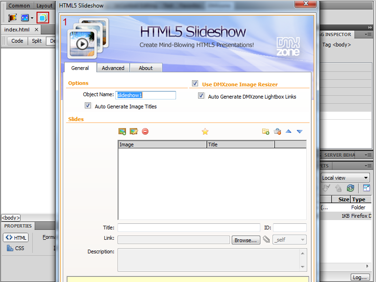Viewport: 376px width, 282px height.
Task: Click the put files up-arrow icon
Action: [339, 188]
